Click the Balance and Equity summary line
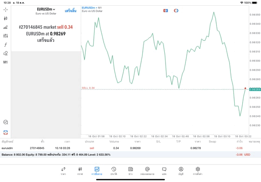This screenshot has width=261, height=182. 56,155
